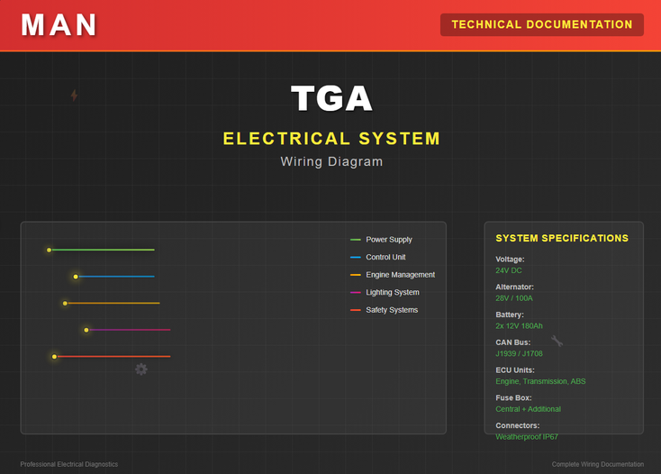Click the Battery: label
This screenshot has width=661, height=474.
510,314
